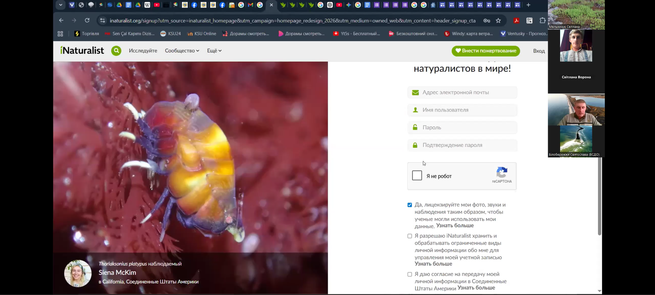Image resolution: width=655 pixels, height=295 pixels.
Task: Click the browser reload page icon
Action: click(x=87, y=20)
